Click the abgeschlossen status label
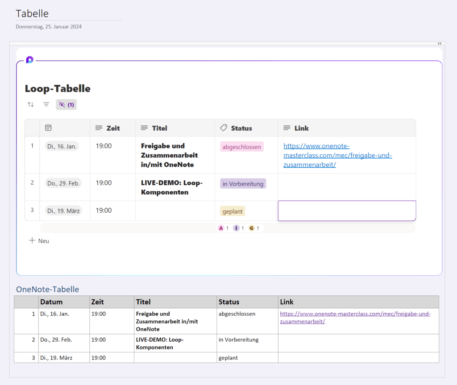Viewport: 457px width, 385px height. (241, 147)
